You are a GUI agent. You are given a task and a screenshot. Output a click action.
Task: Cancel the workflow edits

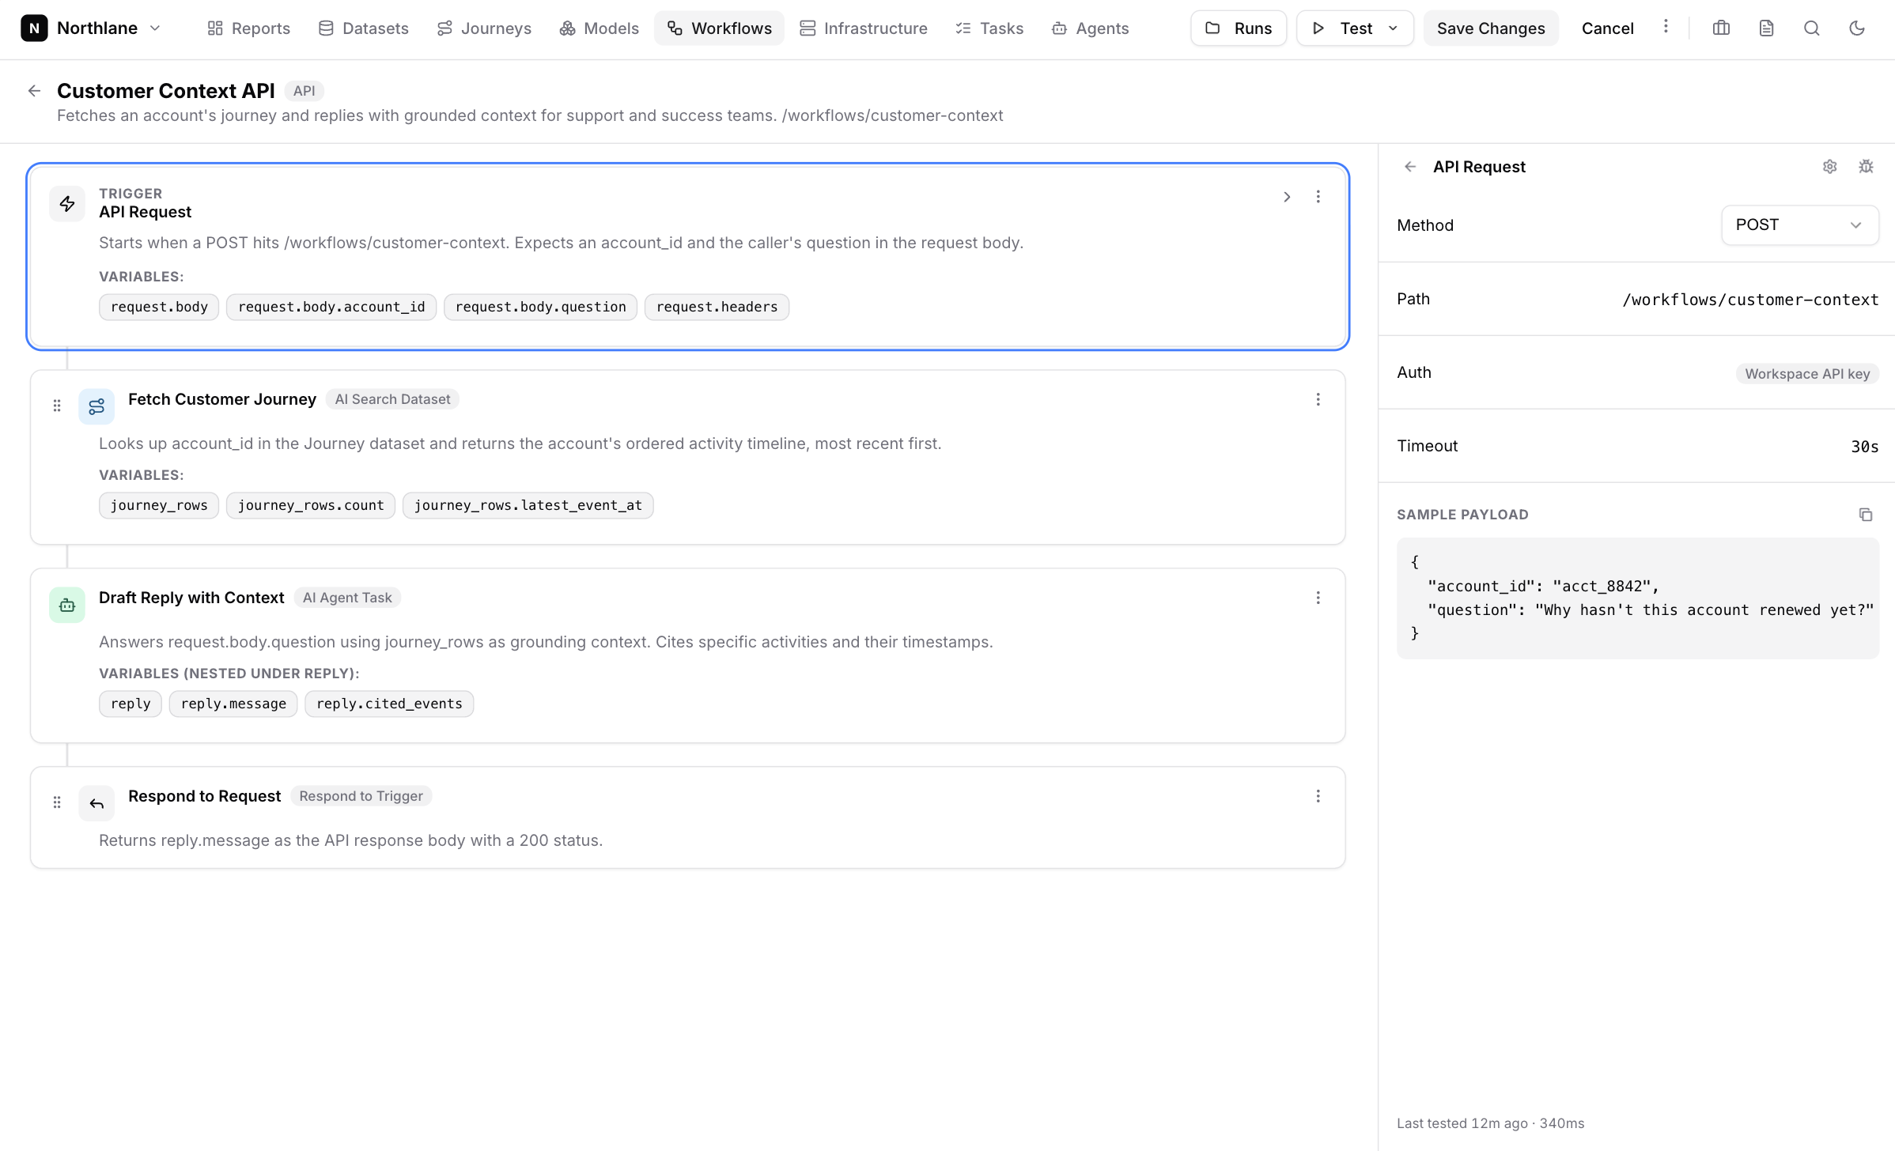click(x=1607, y=28)
